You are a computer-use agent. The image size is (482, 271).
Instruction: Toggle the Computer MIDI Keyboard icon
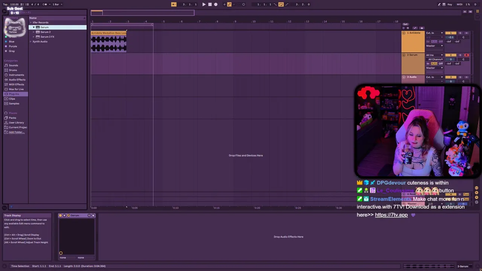click(x=444, y=5)
